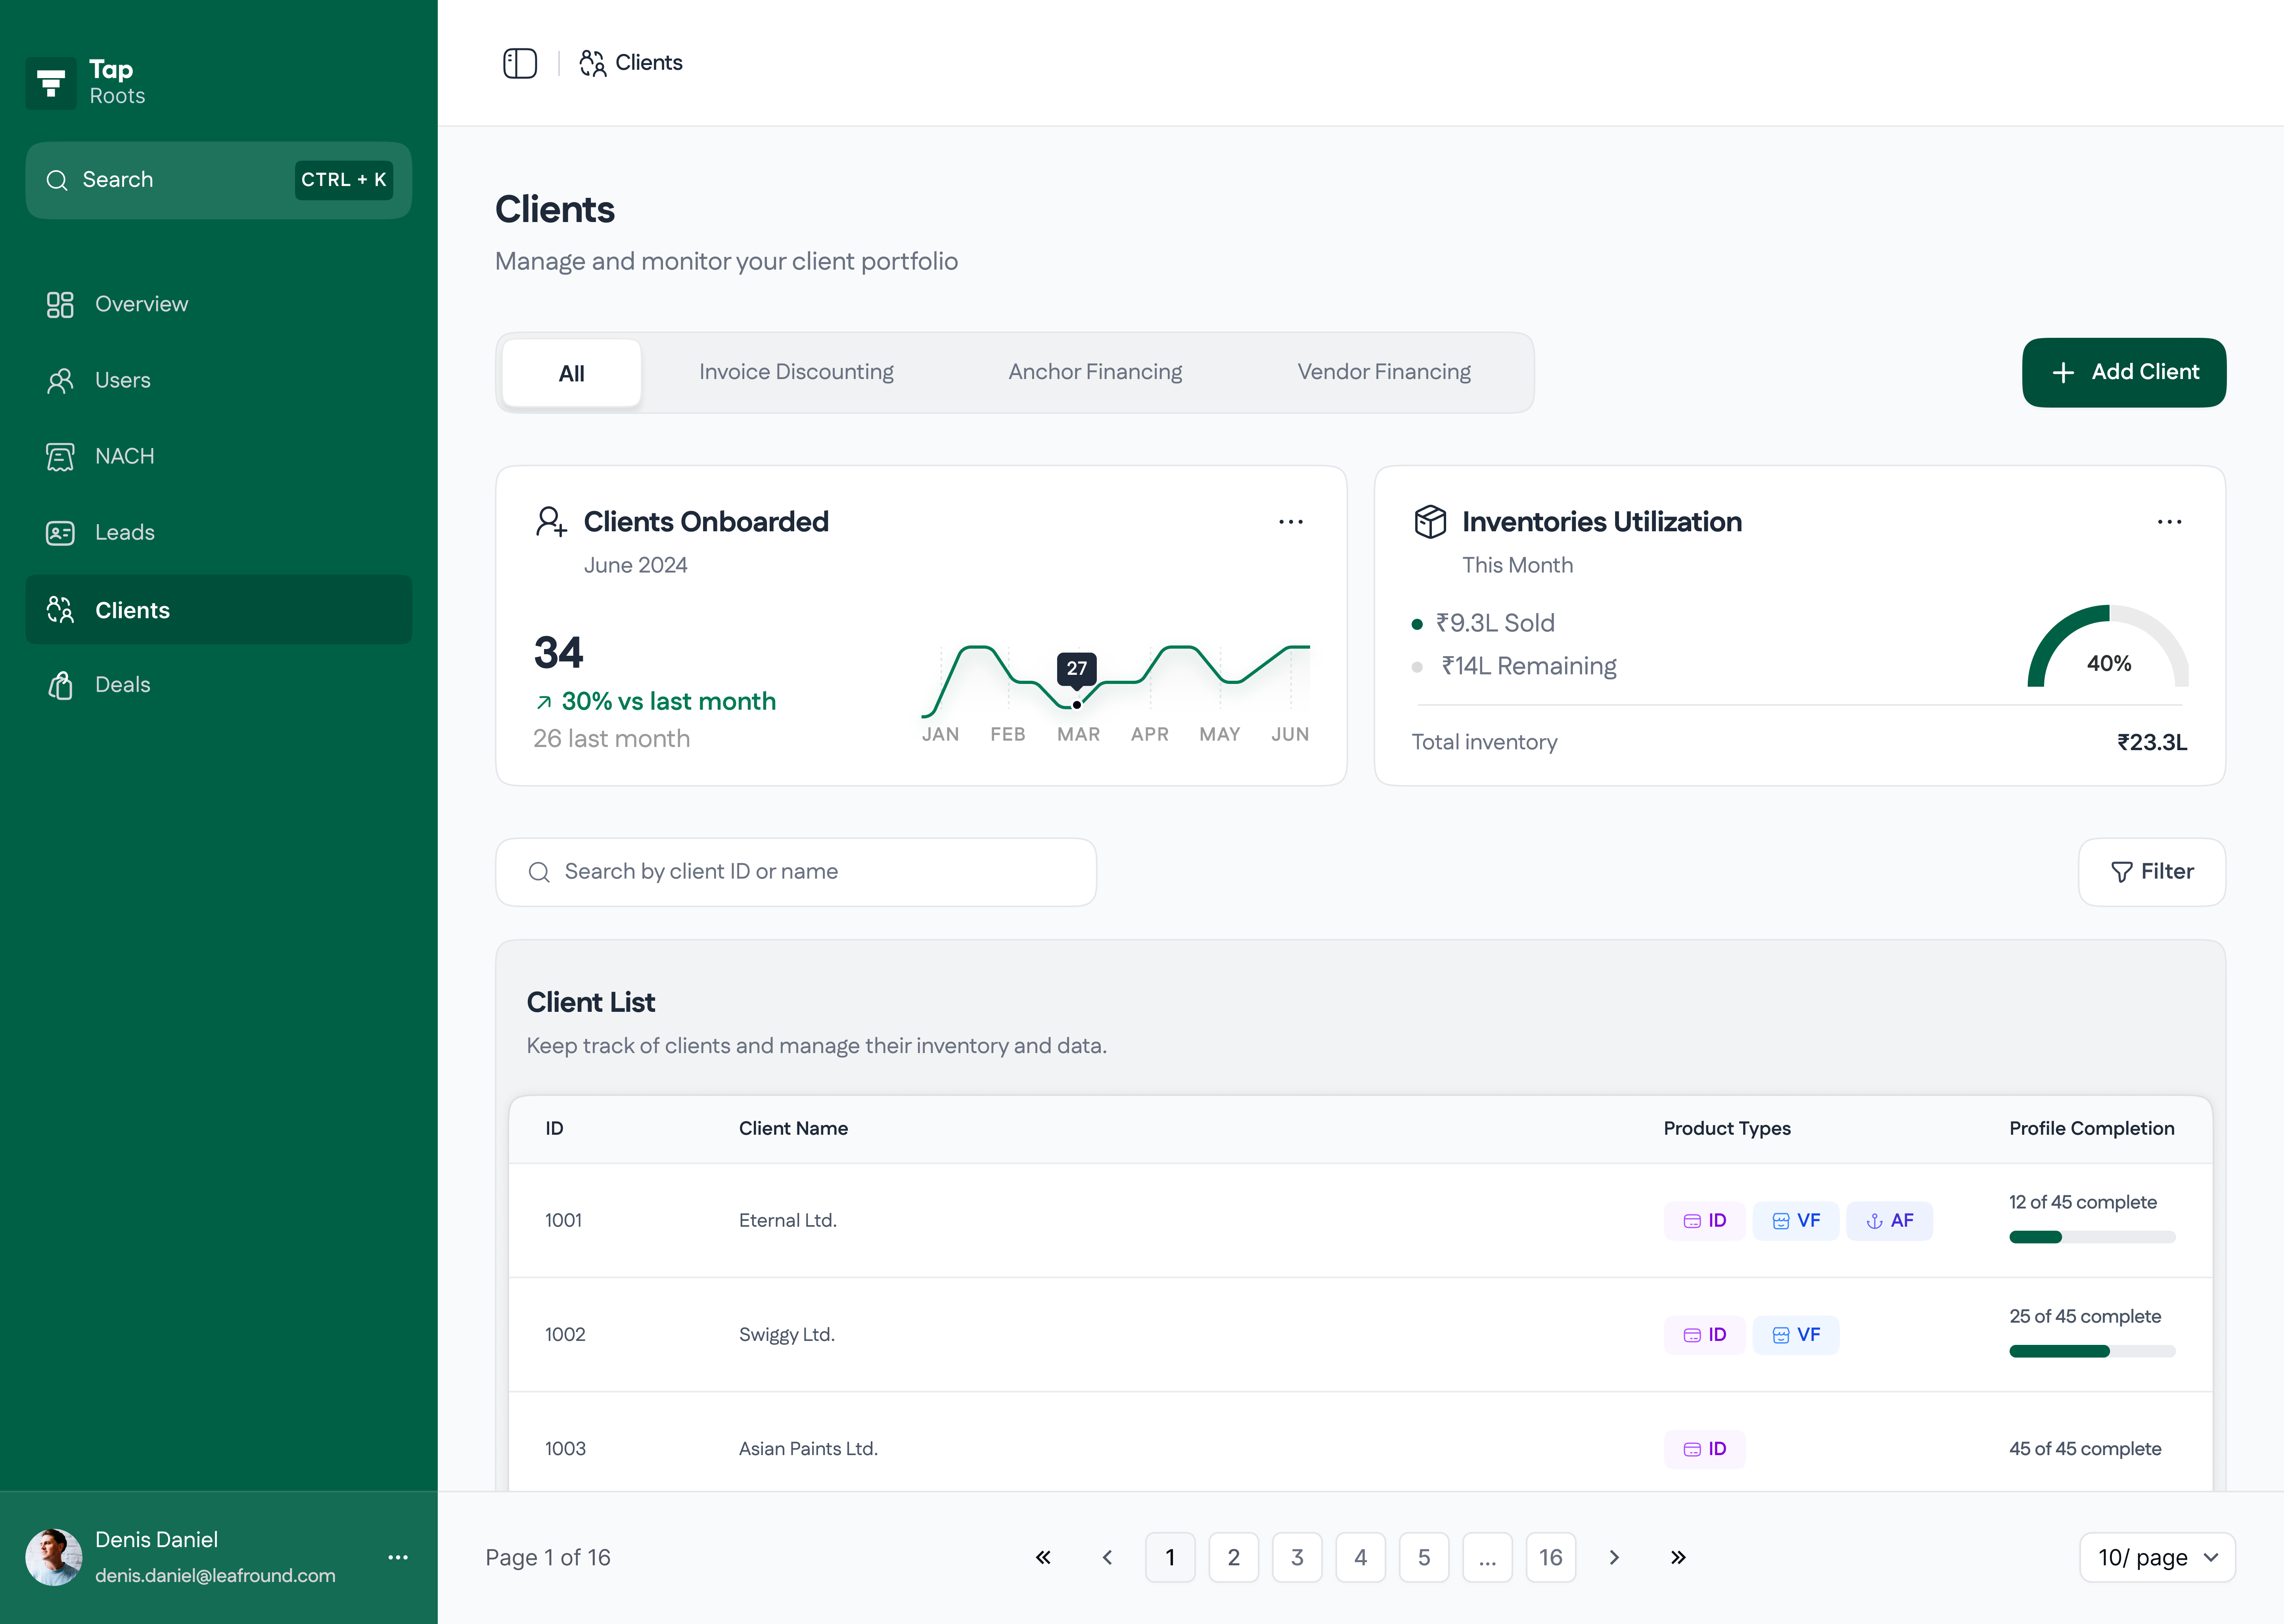Click the Add Client button
The height and width of the screenshot is (1624, 2284).
point(2124,372)
